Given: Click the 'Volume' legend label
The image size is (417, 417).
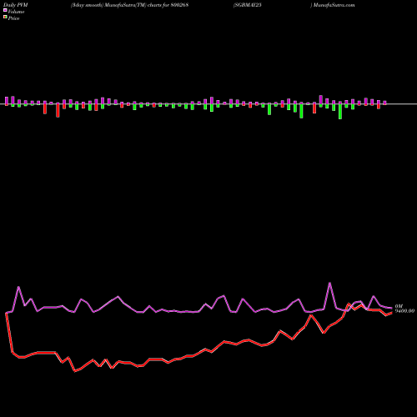Looking at the screenshot, I should [x=16, y=12].
